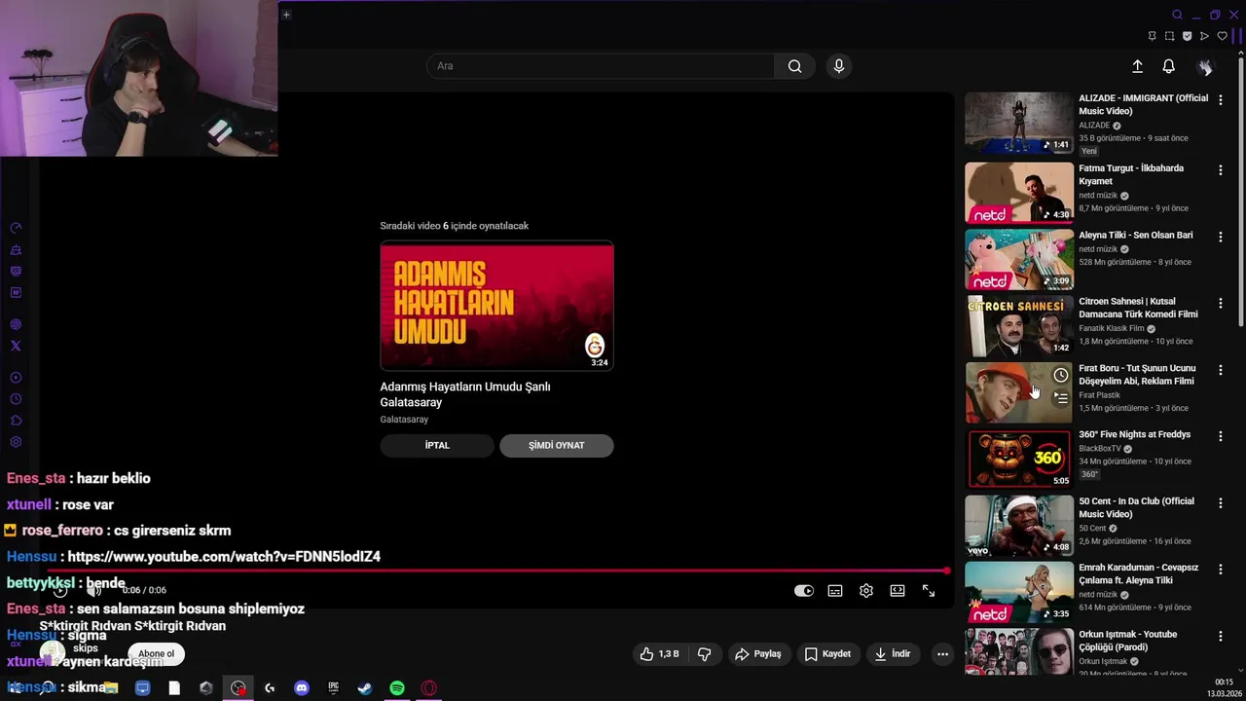Switch player to theater mode
This screenshot has width=1246, height=701.
pos(898,591)
